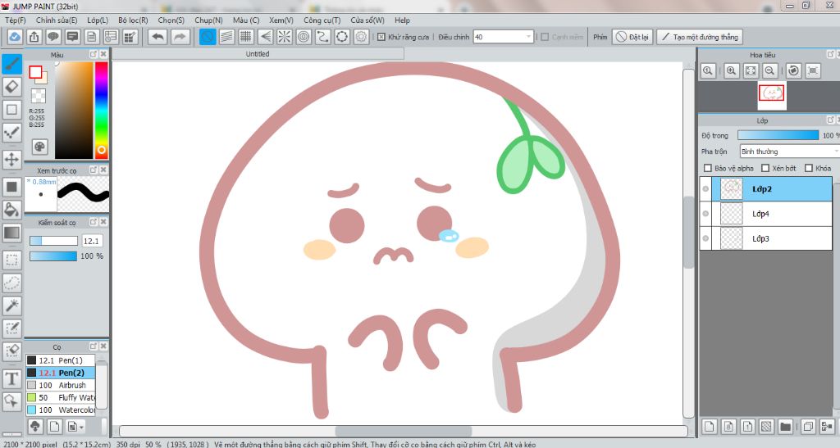
Task: Pop out the Lớp panel
Action: pos(830,120)
